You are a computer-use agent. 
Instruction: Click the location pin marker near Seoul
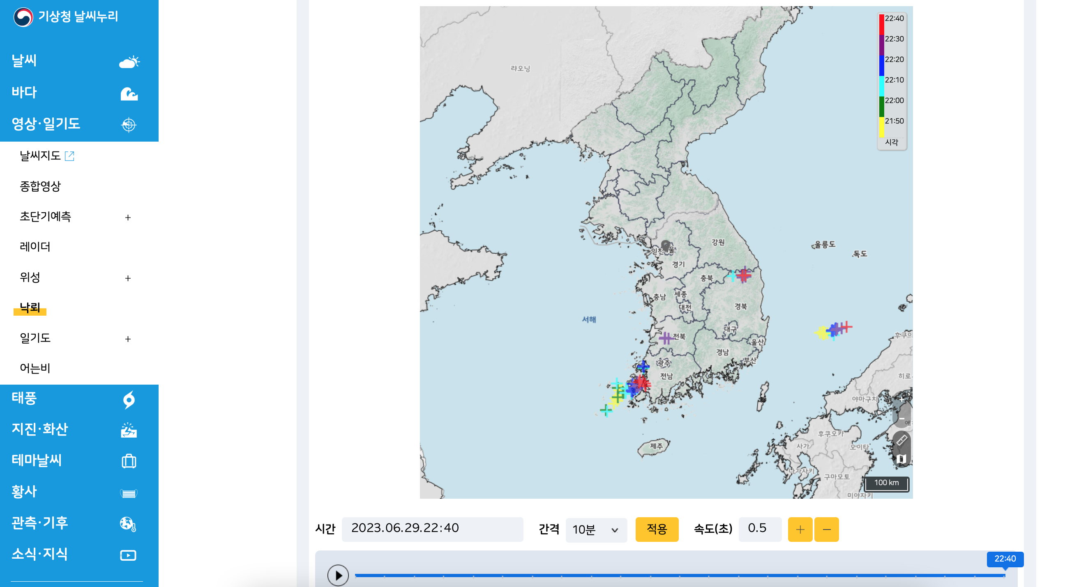coord(665,245)
